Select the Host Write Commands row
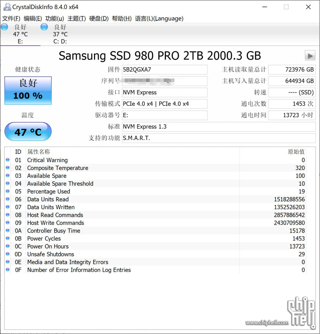Viewport: 320px width, 334px height. pyautogui.click(x=155, y=223)
